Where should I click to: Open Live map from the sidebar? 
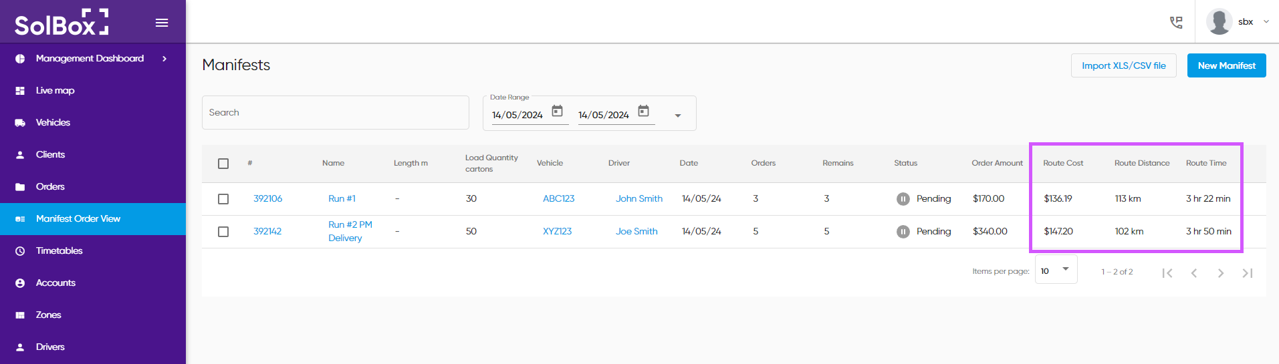(55, 91)
